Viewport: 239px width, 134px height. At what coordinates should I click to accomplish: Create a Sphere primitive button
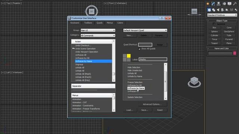point(214,32)
